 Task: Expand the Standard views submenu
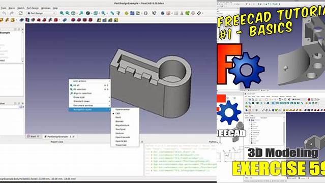pyautogui.click(x=90, y=101)
